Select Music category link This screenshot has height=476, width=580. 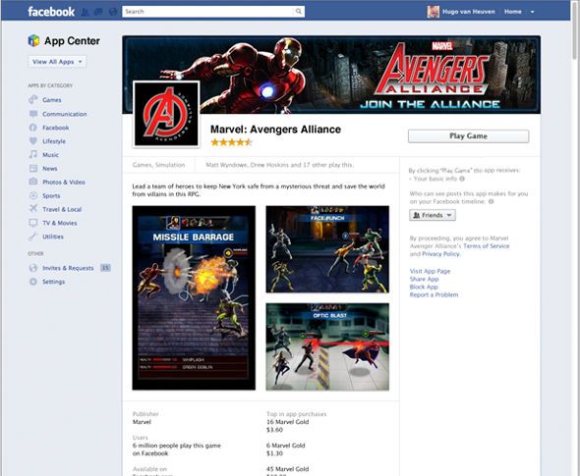point(50,155)
